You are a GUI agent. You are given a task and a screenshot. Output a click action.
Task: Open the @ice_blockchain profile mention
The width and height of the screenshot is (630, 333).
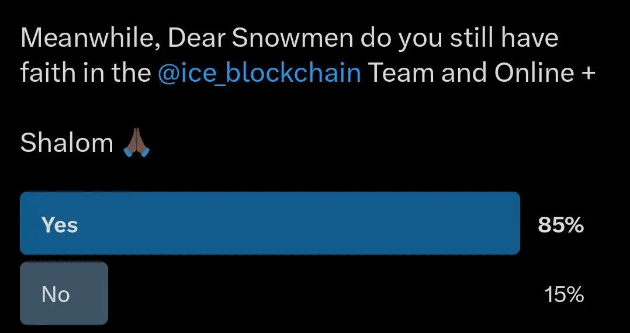259,73
